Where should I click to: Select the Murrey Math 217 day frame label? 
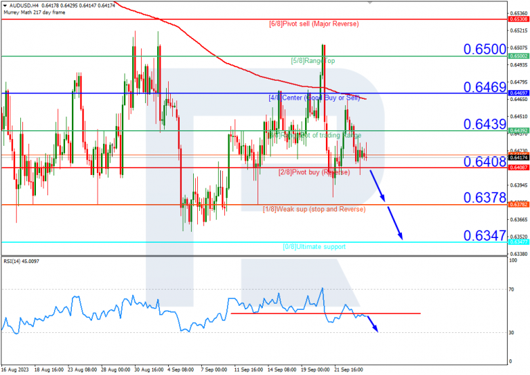35,12
